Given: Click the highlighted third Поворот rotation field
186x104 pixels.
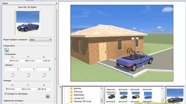Looking at the screenshot, I should click(44, 69).
